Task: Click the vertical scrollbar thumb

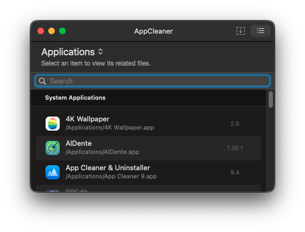Action: pos(271,100)
